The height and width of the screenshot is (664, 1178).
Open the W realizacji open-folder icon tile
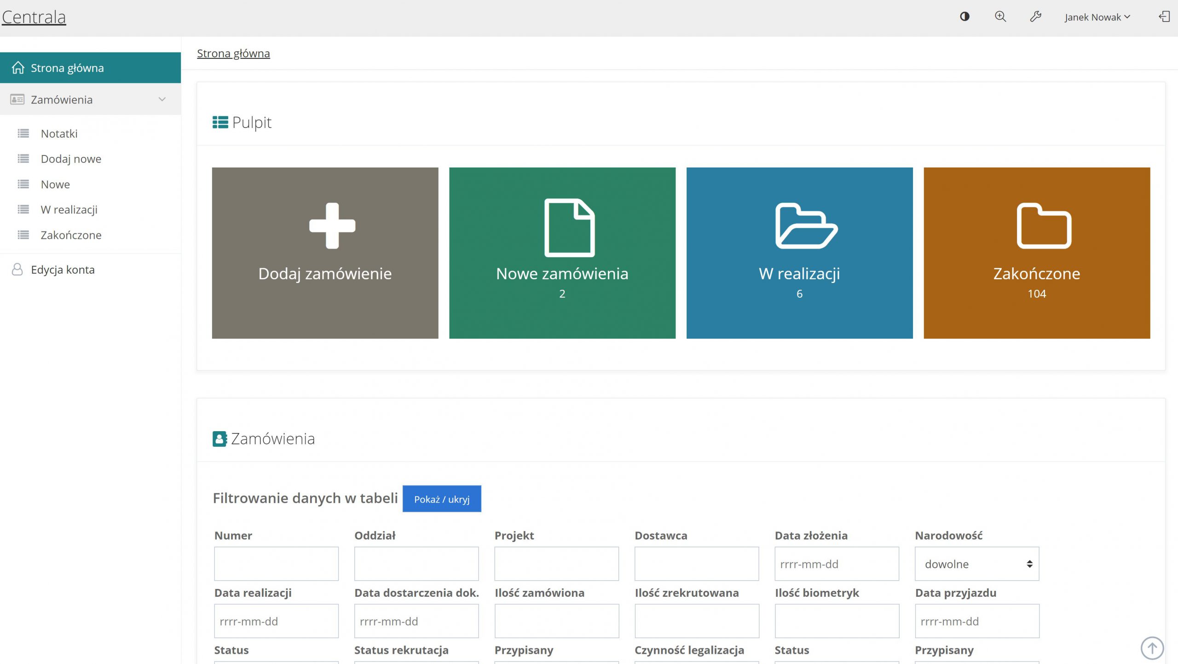tap(806, 225)
